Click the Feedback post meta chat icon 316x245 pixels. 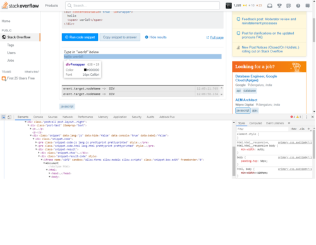238,19
